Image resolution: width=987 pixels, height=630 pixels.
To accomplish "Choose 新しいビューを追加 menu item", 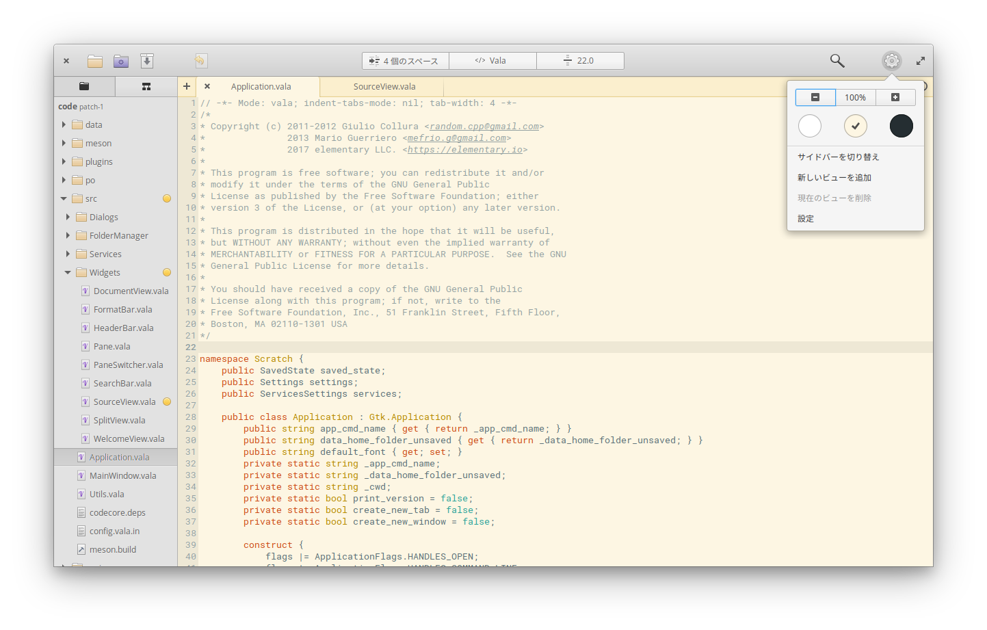I will click(x=856, y=177).
